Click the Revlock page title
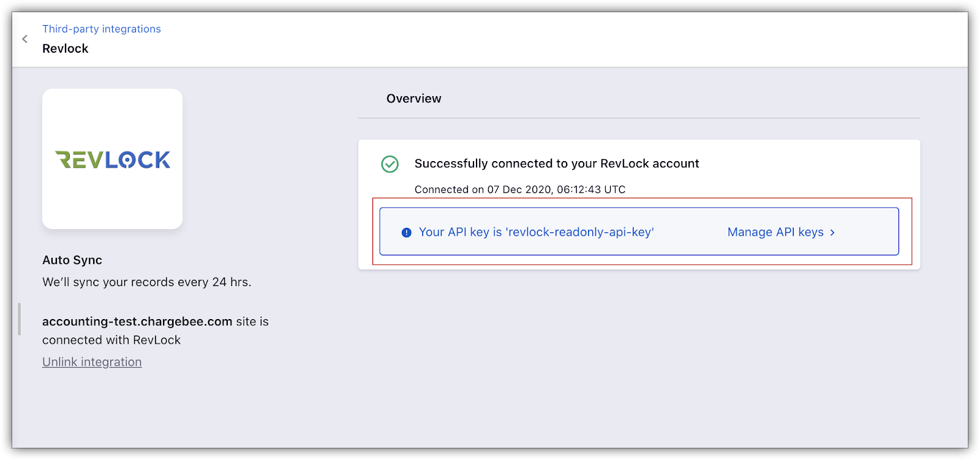This screenshot has height=460, width=980. 65,48
